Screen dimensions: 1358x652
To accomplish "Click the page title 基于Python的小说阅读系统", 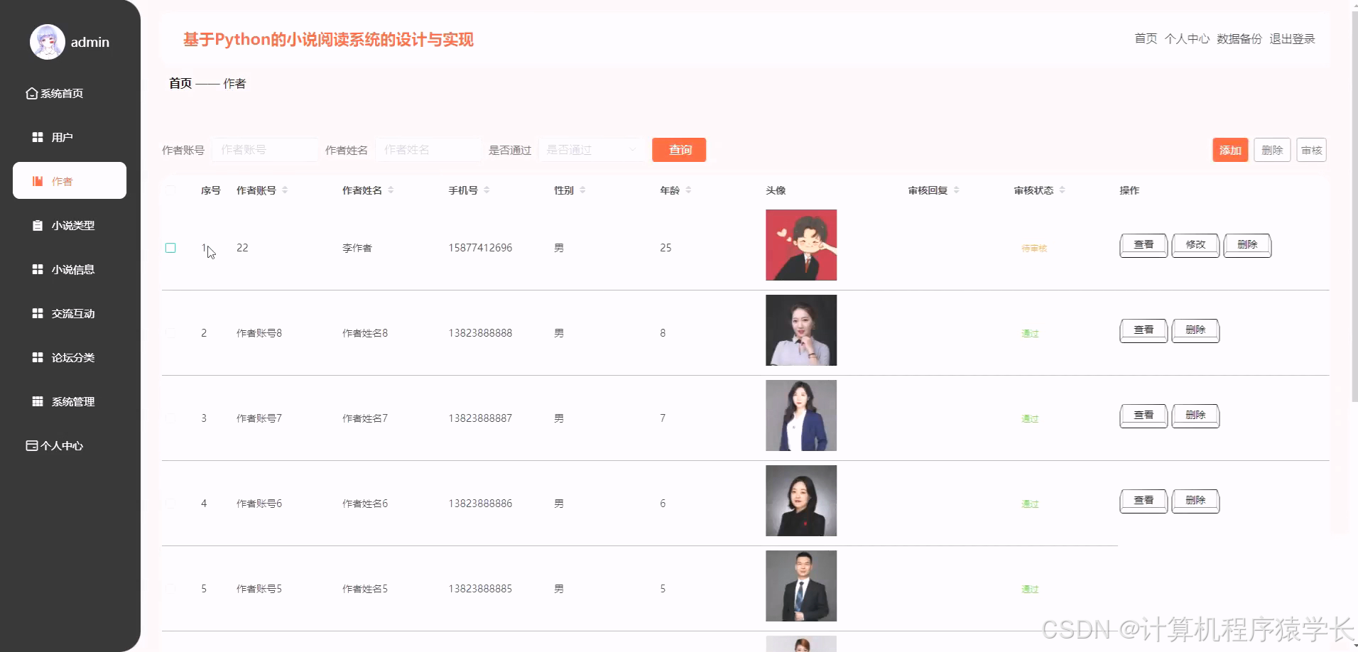I will (x=328, y=40).
